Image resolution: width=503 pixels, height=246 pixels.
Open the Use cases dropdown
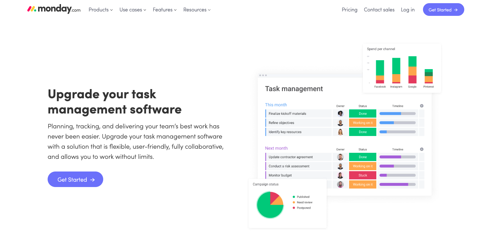(x=133, y=10)
